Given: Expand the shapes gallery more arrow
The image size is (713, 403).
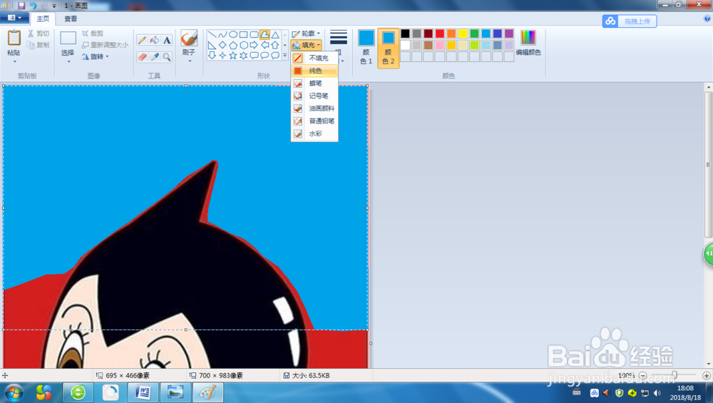Looking at the screenshot, I should [285, 56].
